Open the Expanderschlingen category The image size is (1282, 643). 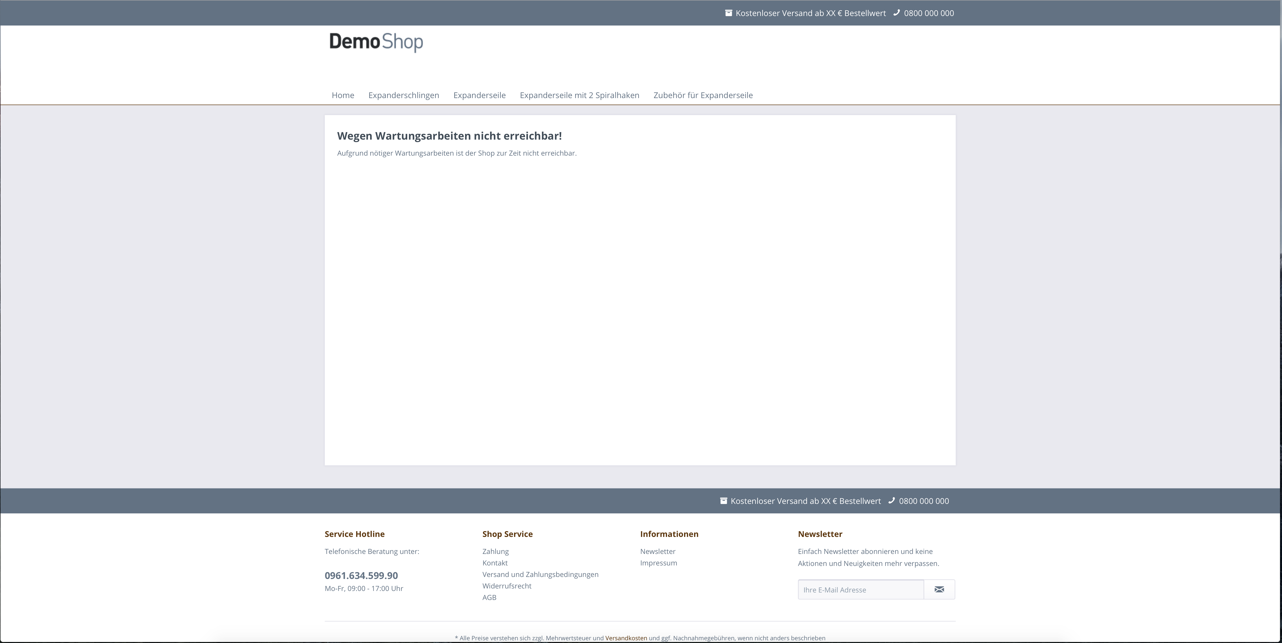pyautogui.click(x=404, y=95)
